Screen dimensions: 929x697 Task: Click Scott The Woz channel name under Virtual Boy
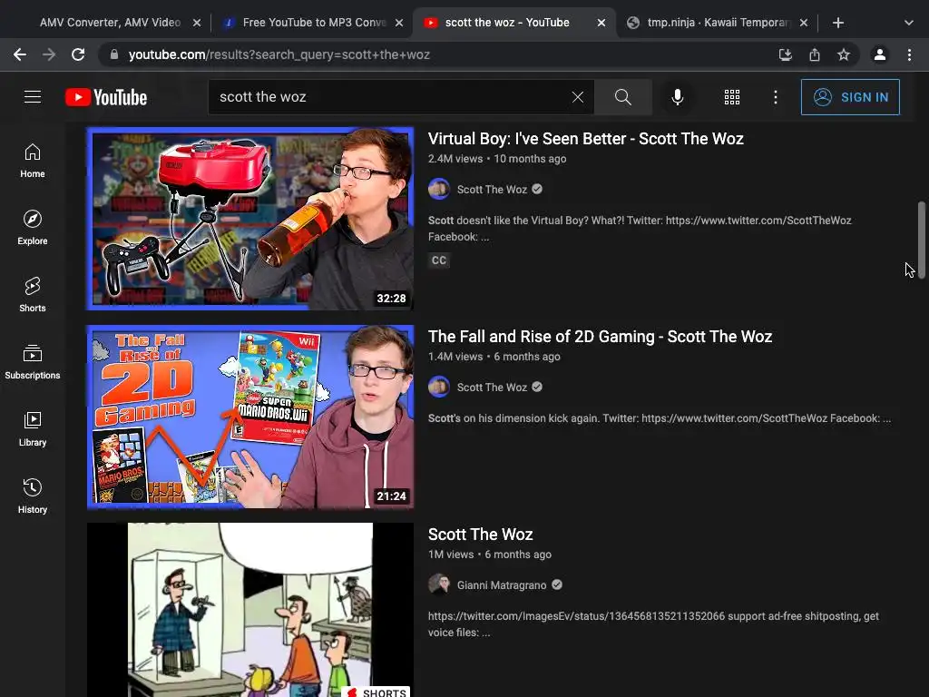(x=492, y=190)
